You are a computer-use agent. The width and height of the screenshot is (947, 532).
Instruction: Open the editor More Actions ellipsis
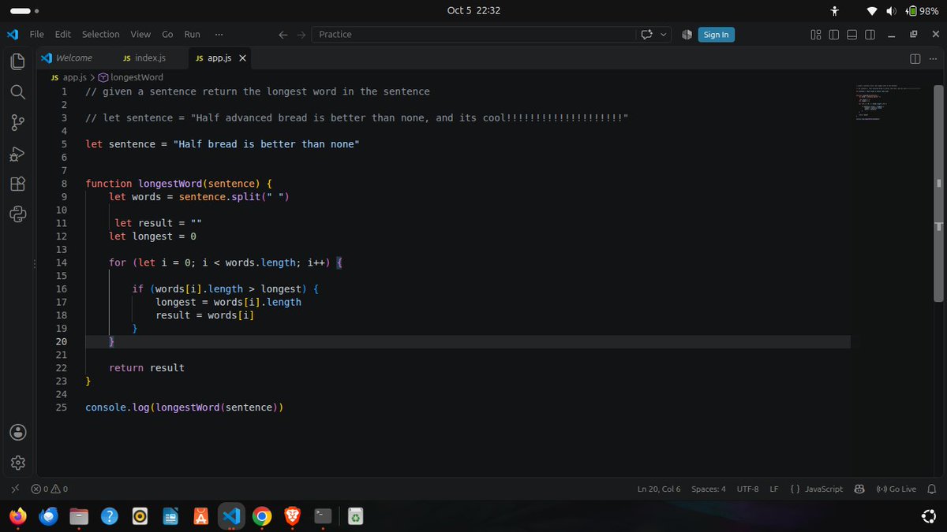click(932, 58)
